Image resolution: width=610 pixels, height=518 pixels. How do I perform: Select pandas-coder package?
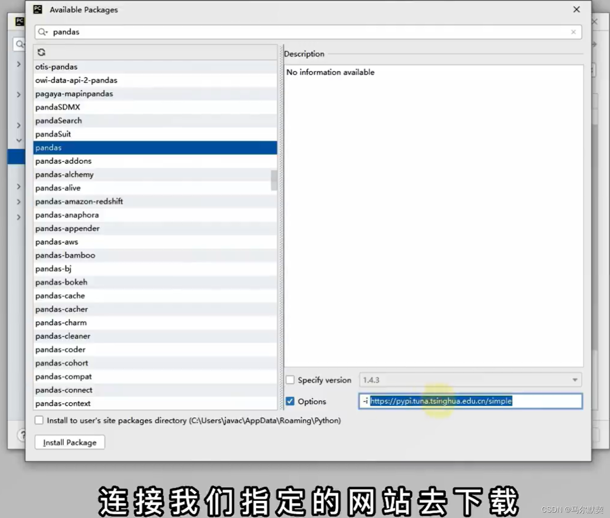point(155,350)
